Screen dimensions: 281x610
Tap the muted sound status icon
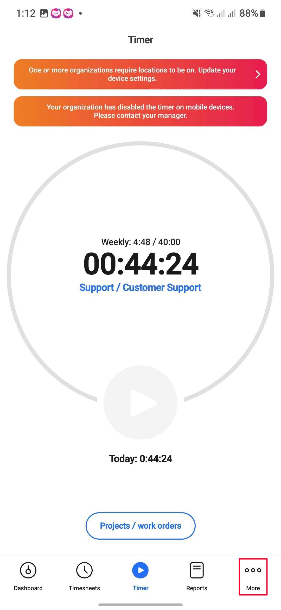click(197, 13)
